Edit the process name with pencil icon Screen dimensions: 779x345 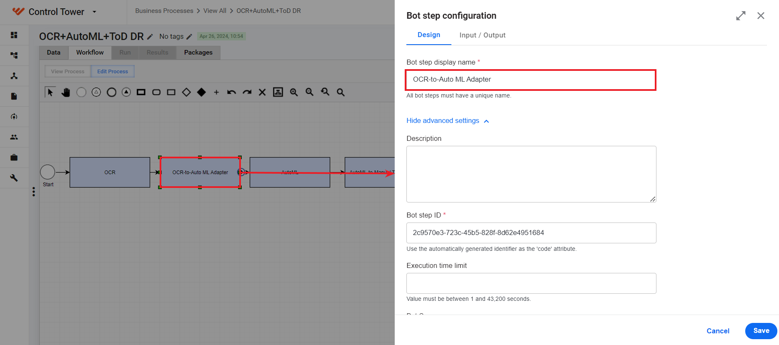pyautogui.click(x=150, y=37)
